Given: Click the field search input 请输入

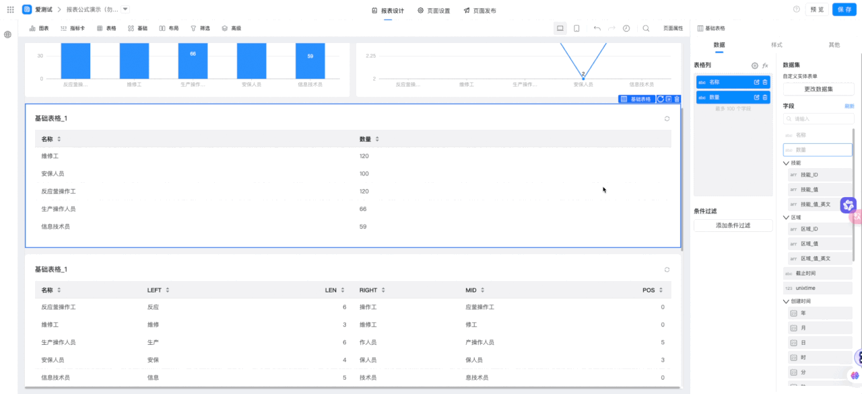Looking at the screenshot, I should [818, 119].
